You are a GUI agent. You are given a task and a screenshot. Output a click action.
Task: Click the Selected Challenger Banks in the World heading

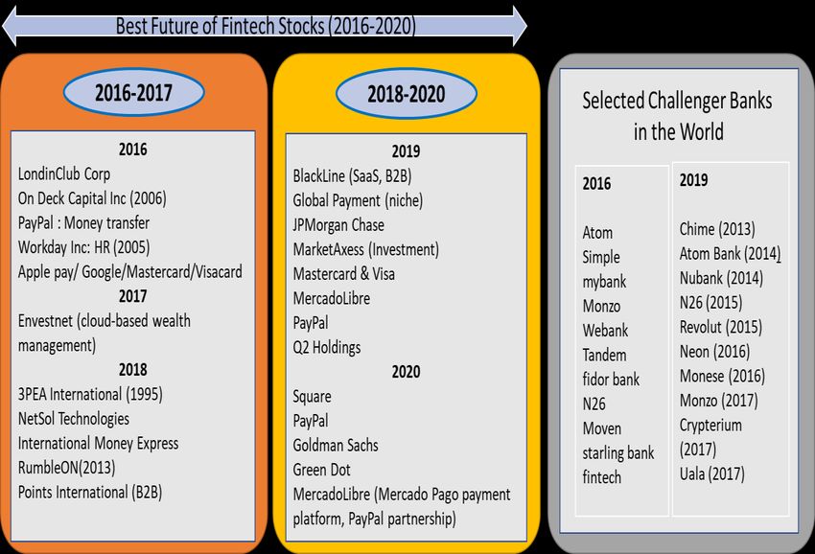pyautogui.click(x=677, y=115)
